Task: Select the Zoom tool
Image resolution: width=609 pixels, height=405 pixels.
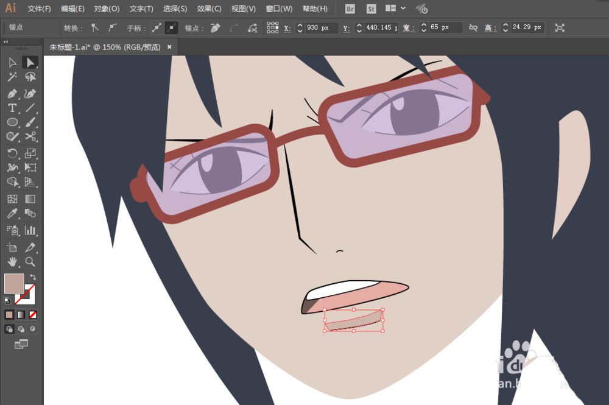Action: click(x=30, y=262)
